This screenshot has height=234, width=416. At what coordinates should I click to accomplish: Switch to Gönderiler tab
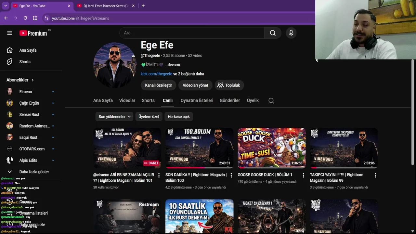point(230,100)
